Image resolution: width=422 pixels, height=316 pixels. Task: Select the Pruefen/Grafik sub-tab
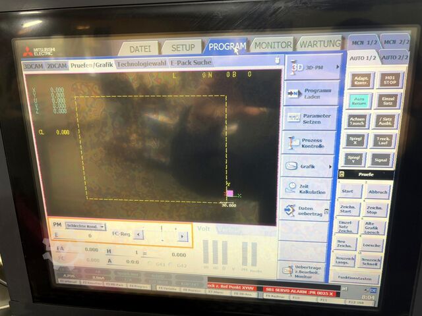click(92, 65)
